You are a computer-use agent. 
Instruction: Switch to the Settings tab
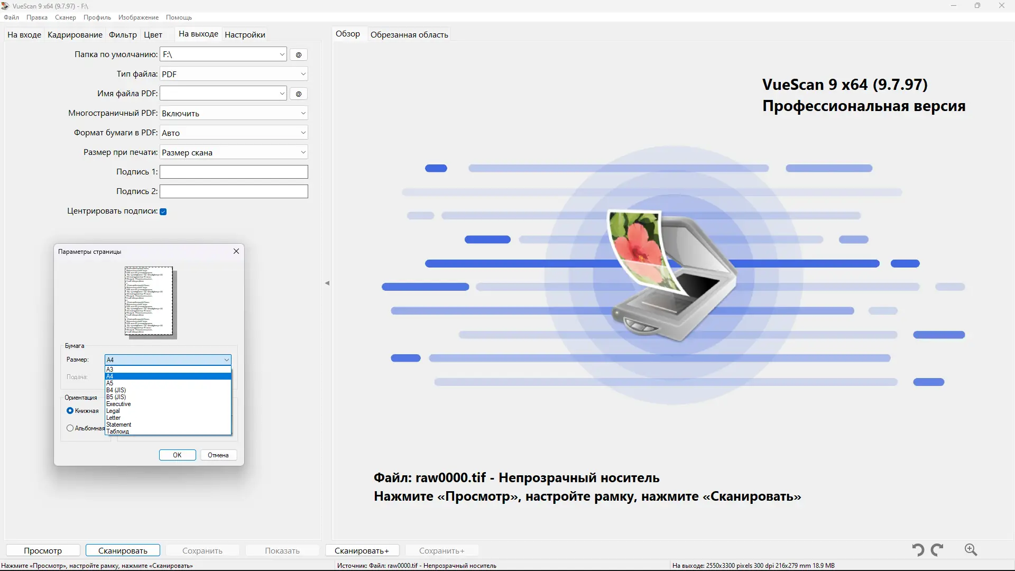pos(245,35)
